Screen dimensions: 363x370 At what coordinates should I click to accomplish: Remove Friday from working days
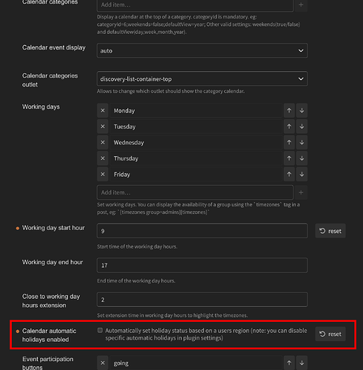click(103, 174)
